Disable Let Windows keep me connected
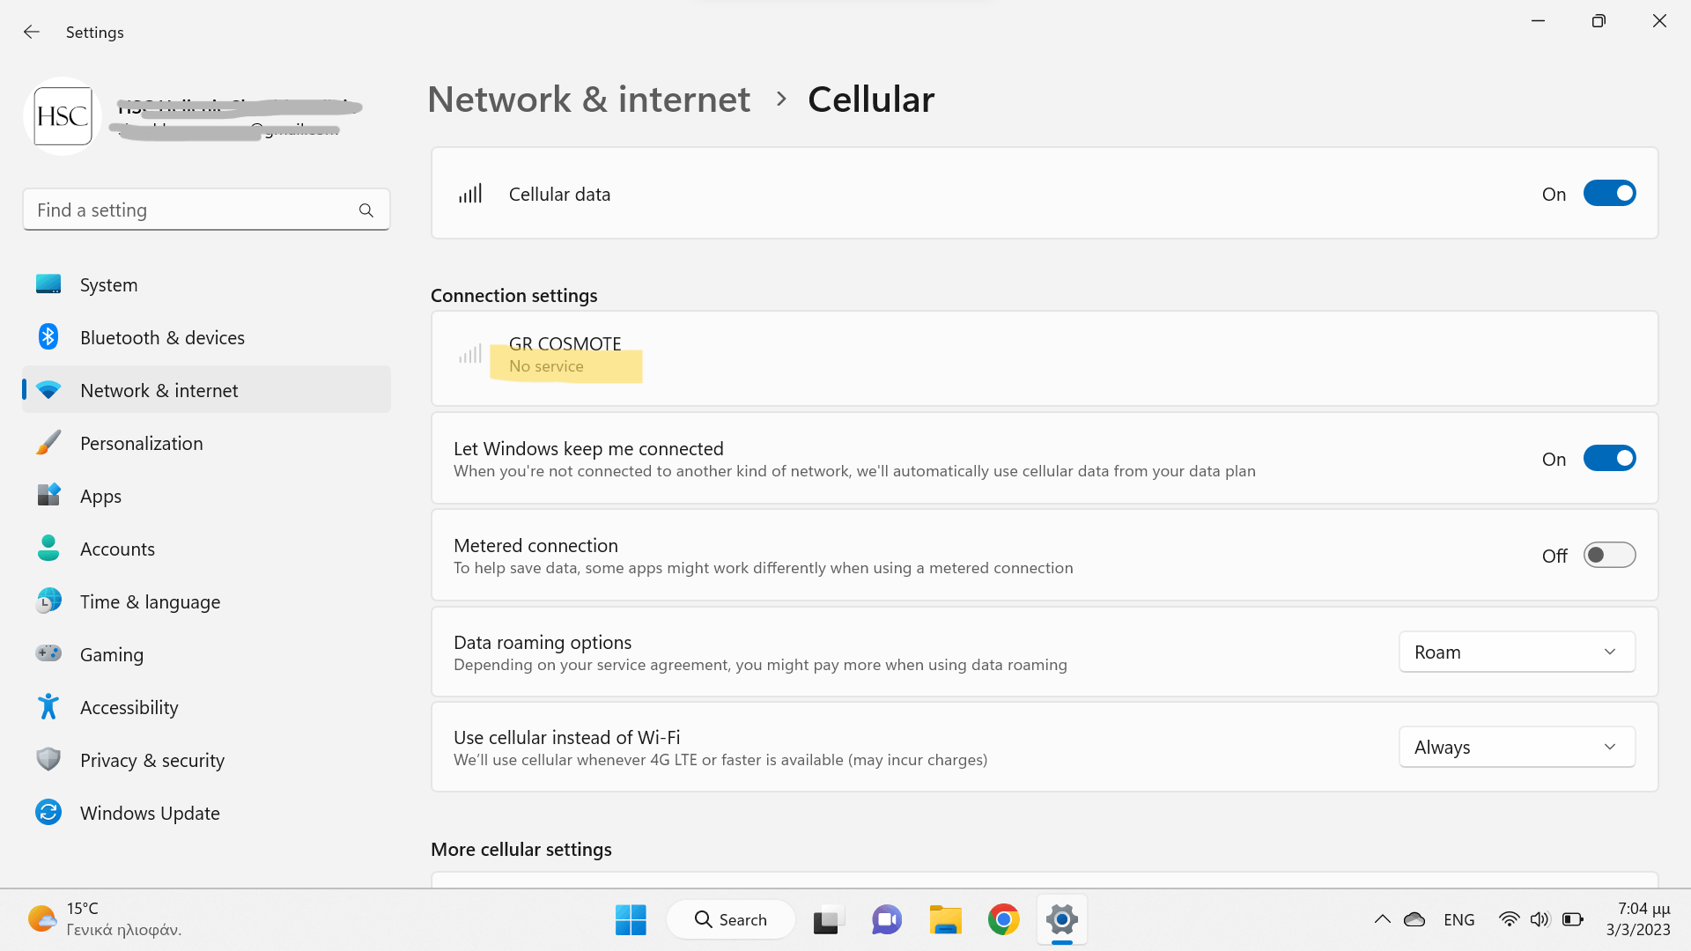This screenshot has height=951, width=1691. [x=1609, y=459]
